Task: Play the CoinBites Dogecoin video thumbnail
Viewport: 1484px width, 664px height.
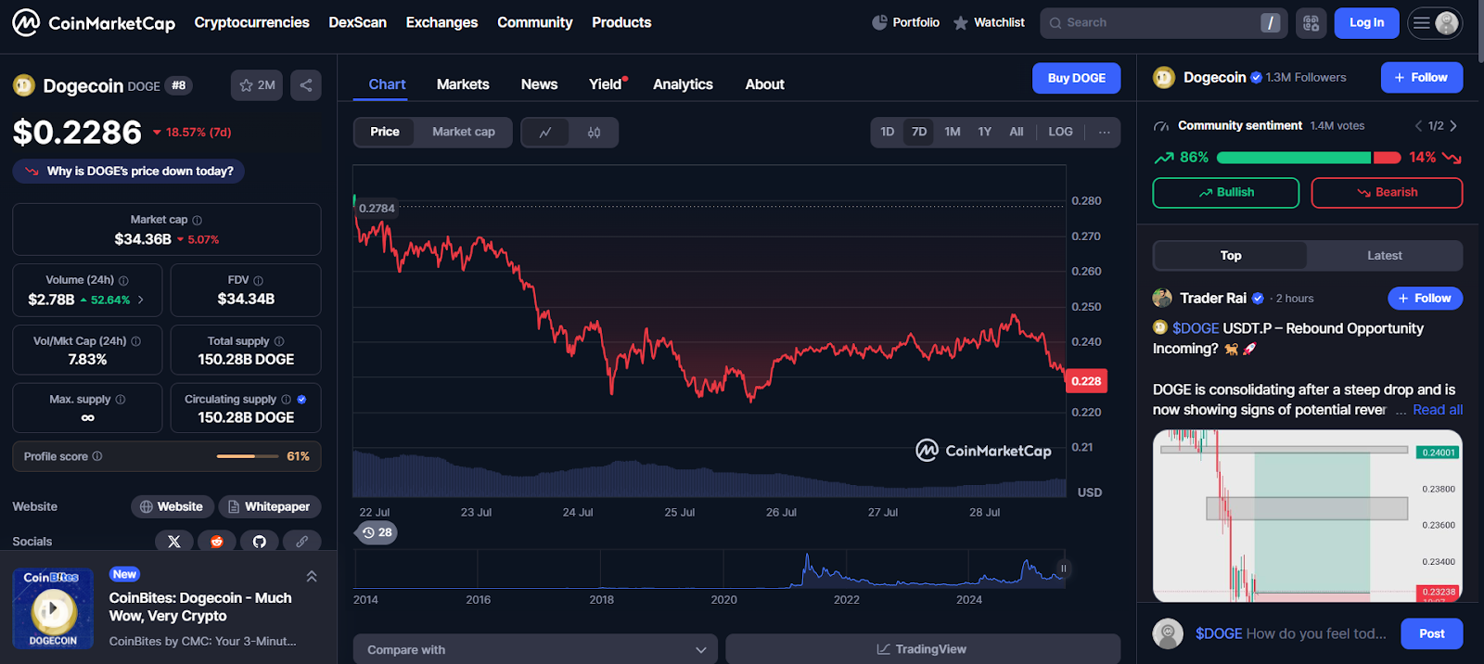Action: [53, 608]
